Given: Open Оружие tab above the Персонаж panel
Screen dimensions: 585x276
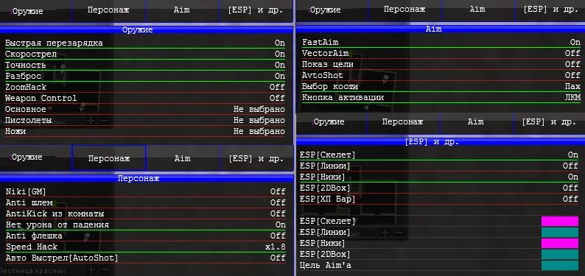Looking at the screenshot, I should (35, 158).
